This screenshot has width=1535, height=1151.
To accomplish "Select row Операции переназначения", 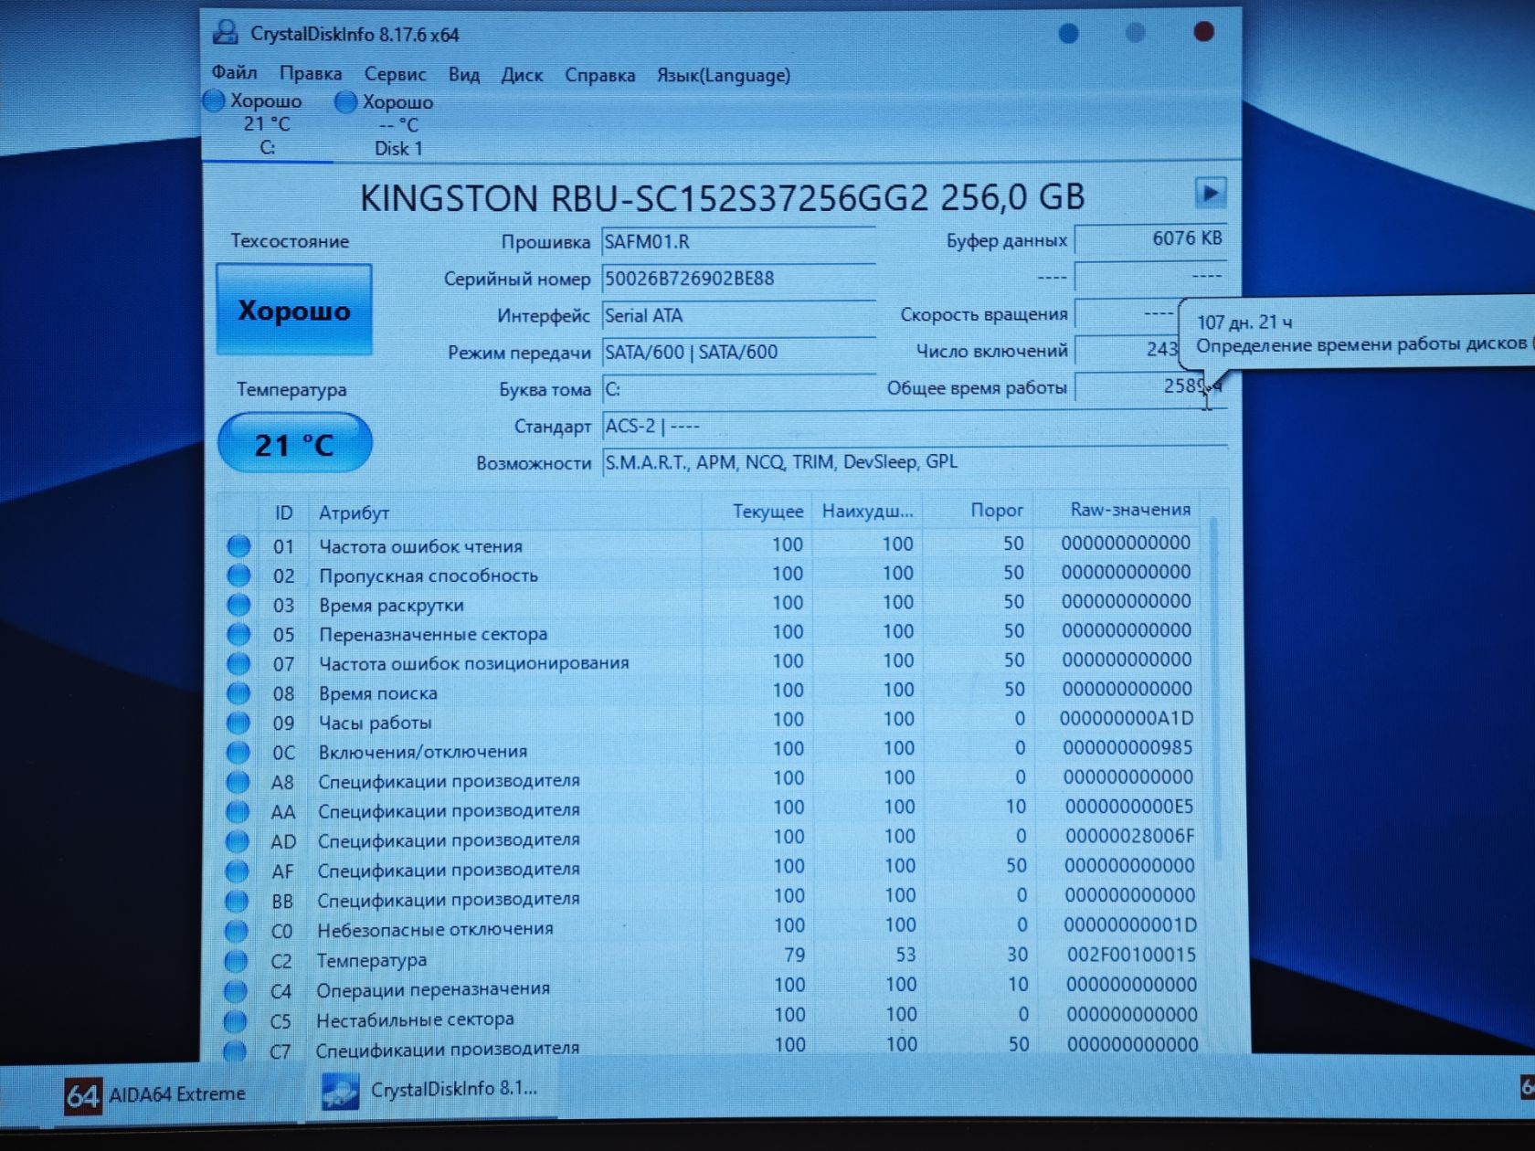I will 713,987.
